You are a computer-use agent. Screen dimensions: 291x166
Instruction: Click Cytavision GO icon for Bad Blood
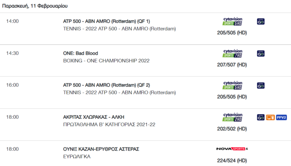click(x=261, y=54)
